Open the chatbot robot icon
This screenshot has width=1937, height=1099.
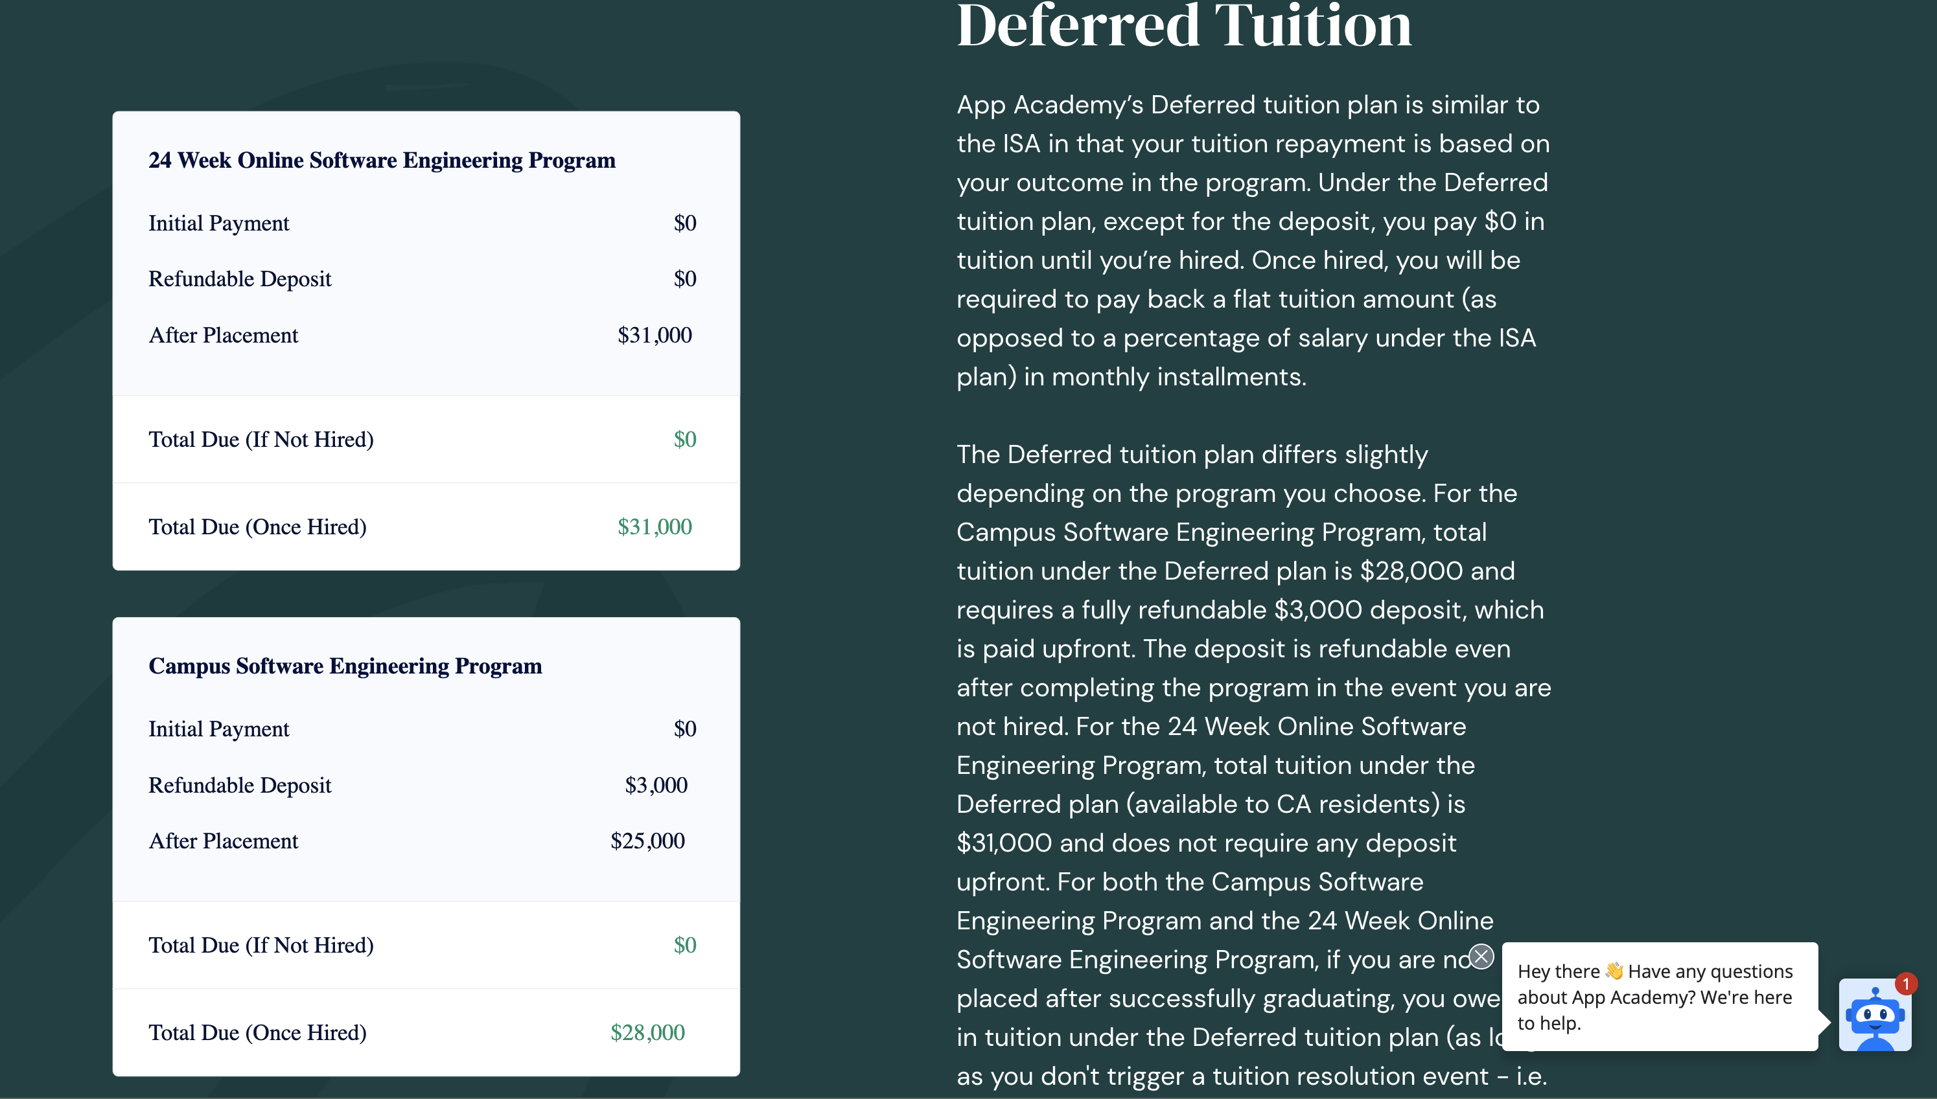tap(1874, 1016)
